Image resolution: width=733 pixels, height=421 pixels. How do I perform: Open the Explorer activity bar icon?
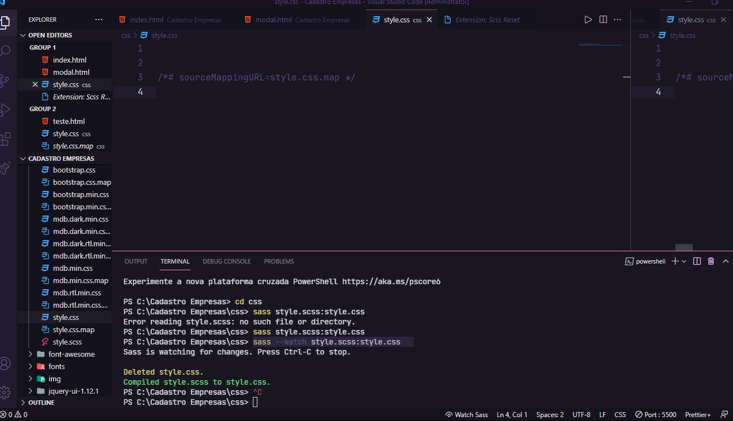4,22
